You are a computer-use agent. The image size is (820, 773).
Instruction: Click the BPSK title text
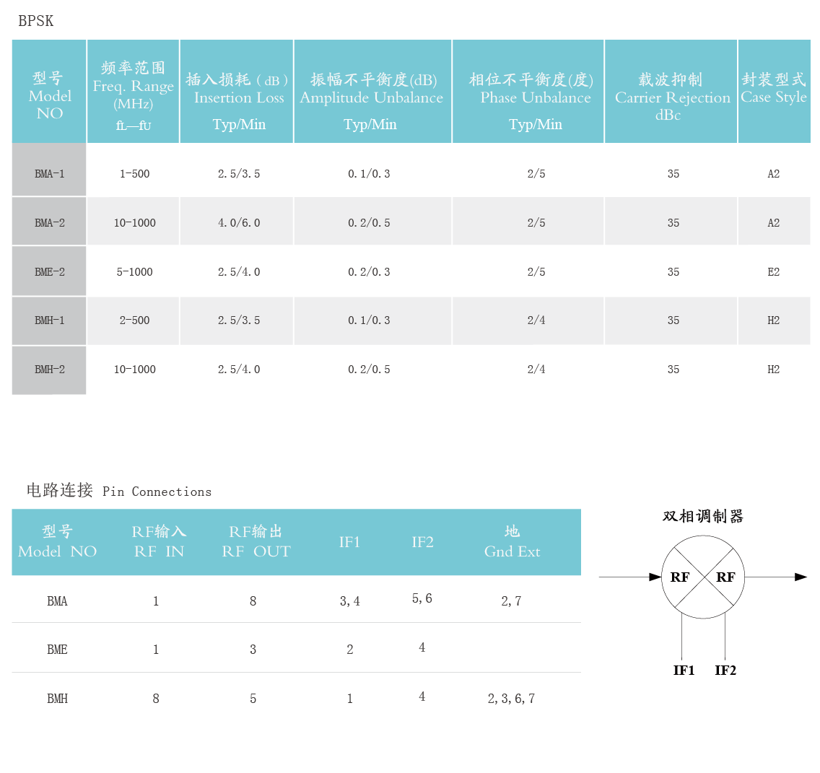tap(36, 21)
